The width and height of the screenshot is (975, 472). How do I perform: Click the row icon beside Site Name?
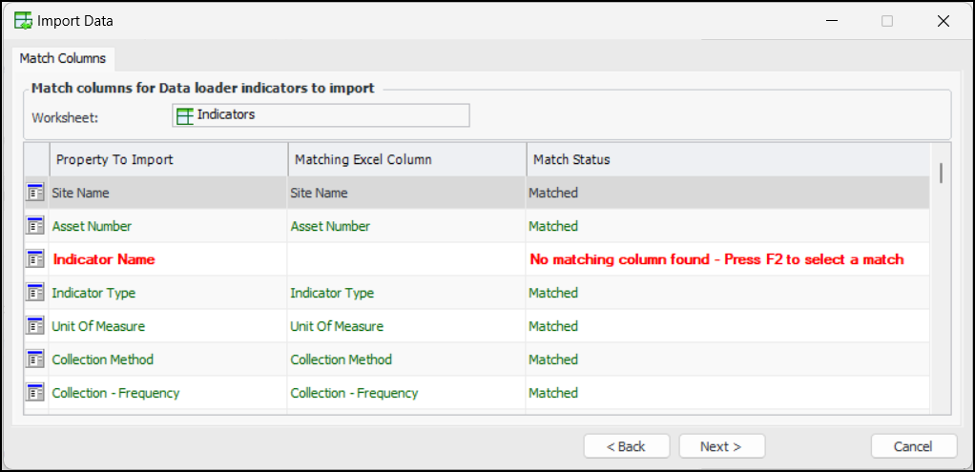pyautogui.click(x=35, y=193)
